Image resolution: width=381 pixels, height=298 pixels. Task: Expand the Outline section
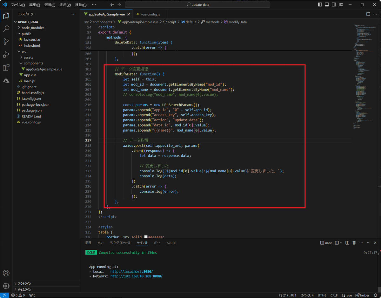click(x=46, y=284)
